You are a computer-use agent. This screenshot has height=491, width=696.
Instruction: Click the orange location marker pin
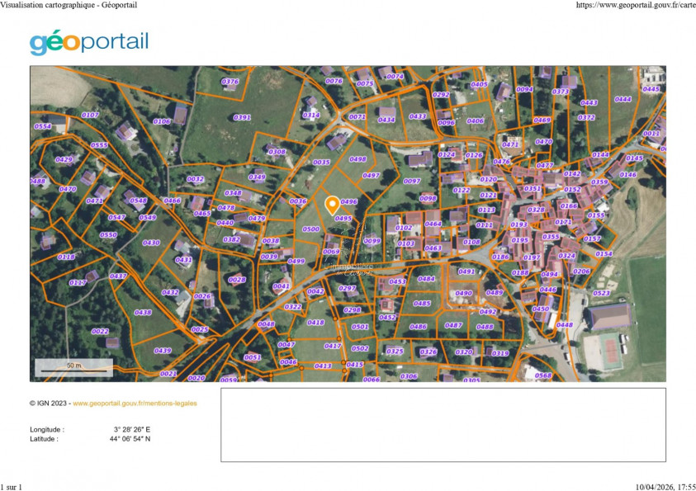(333, 202)
